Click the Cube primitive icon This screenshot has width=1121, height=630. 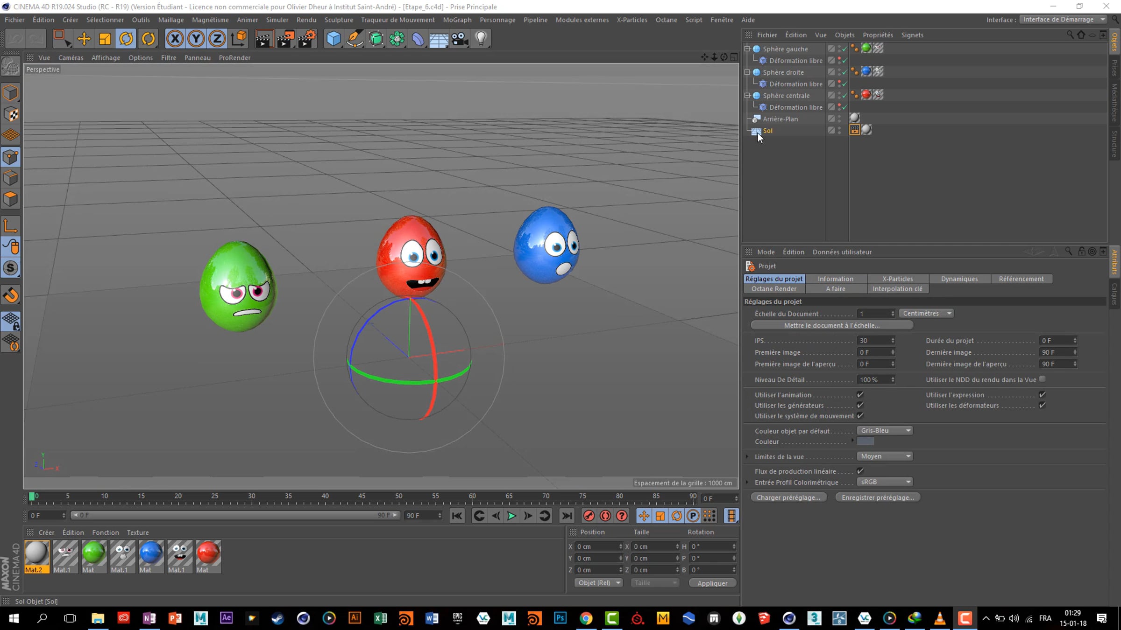333,39
